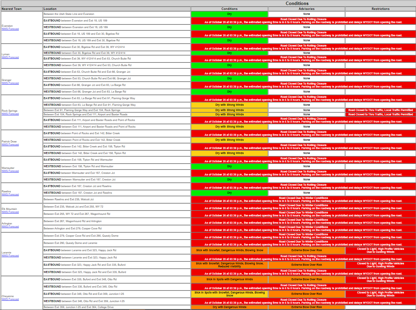Open the NWS Forecast link under Lyman

pos(10,58)
